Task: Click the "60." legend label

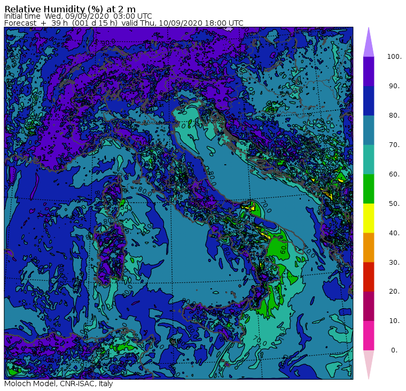Action: (x=394, y=174)
